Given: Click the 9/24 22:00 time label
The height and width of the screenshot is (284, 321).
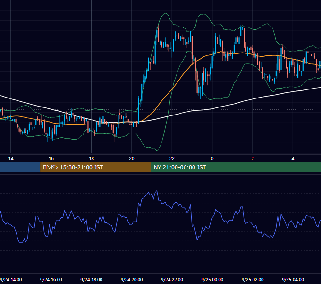Looking at the screenshot, I should (x=172, y=279).
